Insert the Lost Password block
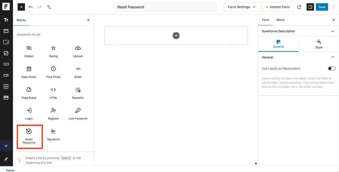 point(78,114)
